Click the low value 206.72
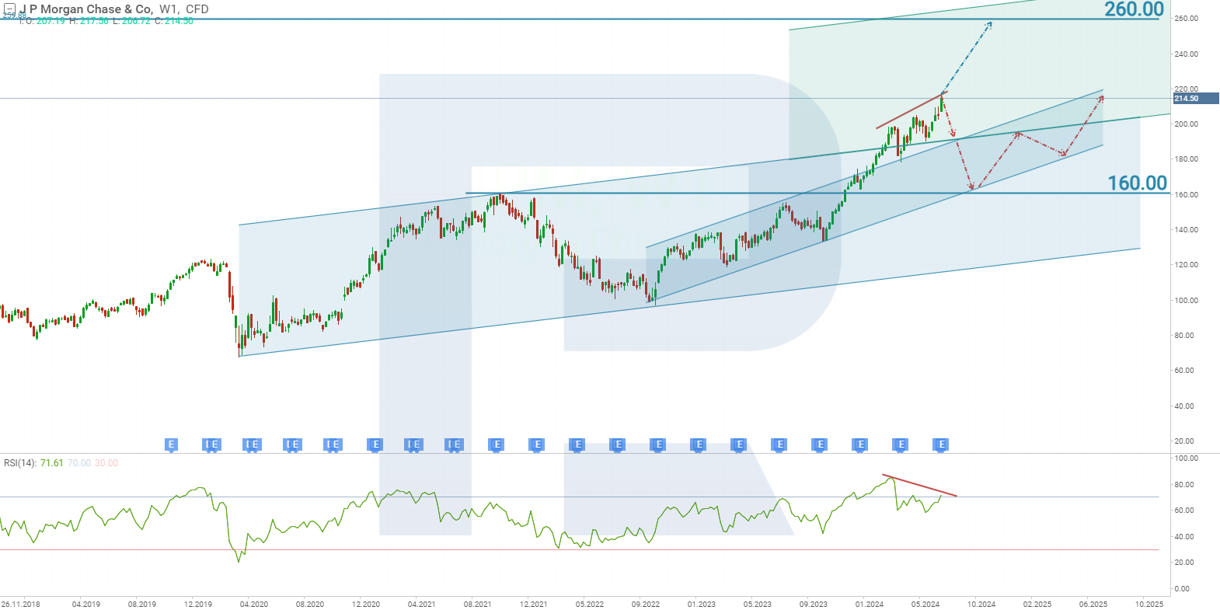The image size is (1220, 610). coord(136,21)
